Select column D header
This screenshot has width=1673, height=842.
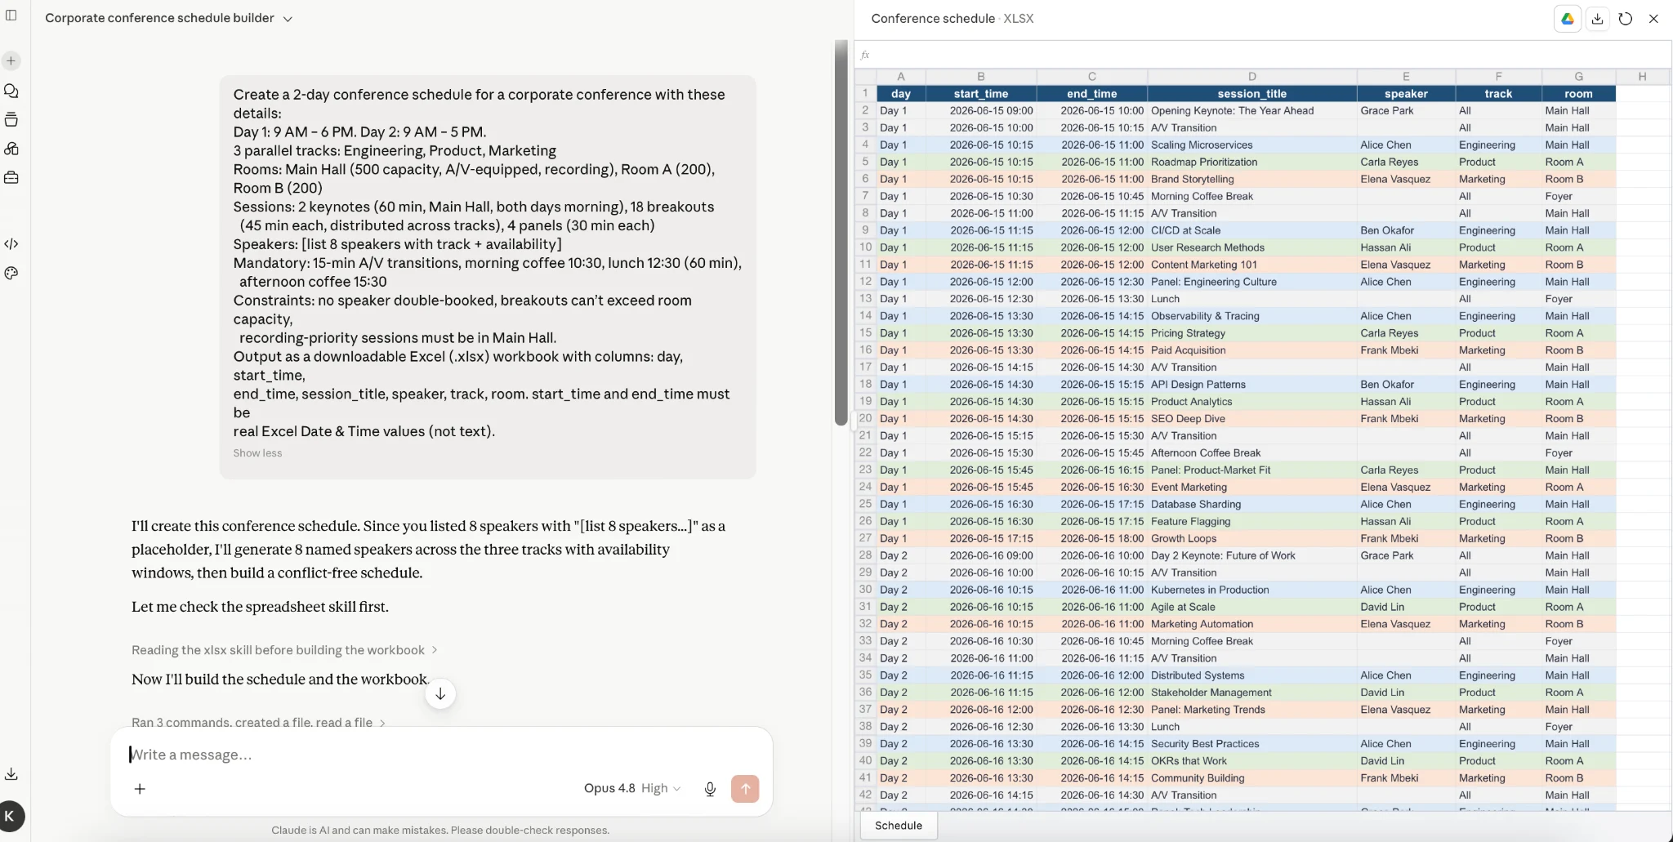[x=1251, y=77]
